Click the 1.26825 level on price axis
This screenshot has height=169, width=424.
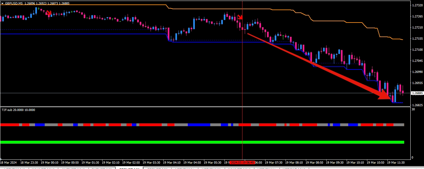pos(417,105)
